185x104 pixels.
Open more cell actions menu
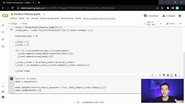(x=180, y=75)
